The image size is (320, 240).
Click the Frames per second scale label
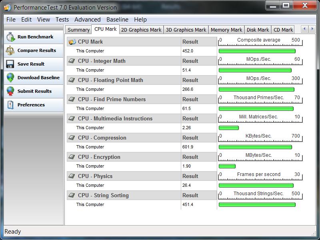click(x=258, y=174)
